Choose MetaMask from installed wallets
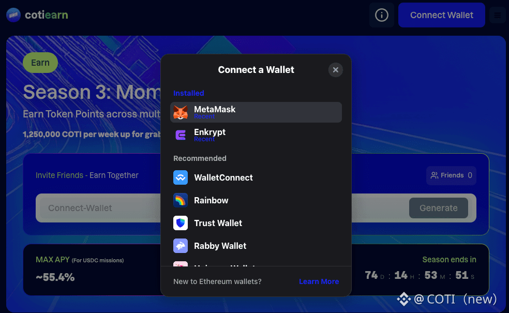509x313 pixels. (256, 112)
